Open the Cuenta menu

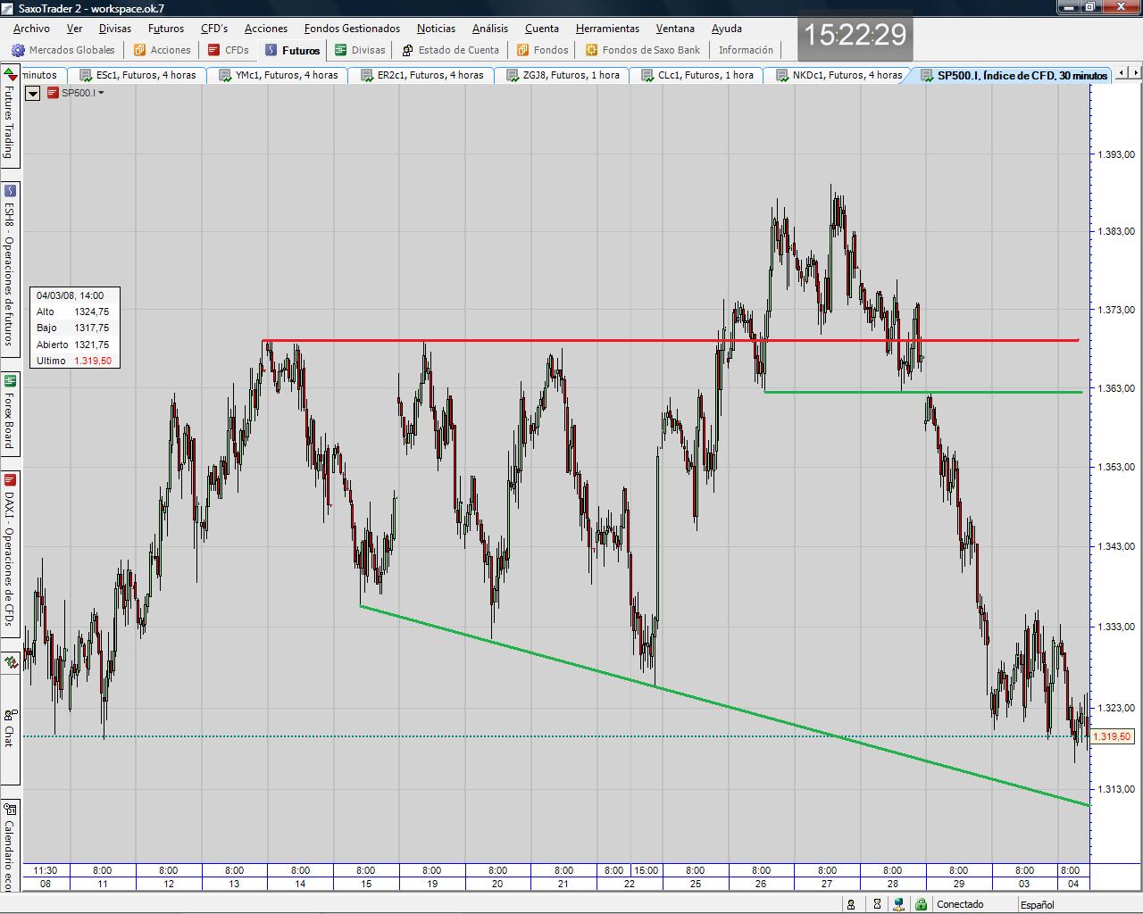click(542, 29)
